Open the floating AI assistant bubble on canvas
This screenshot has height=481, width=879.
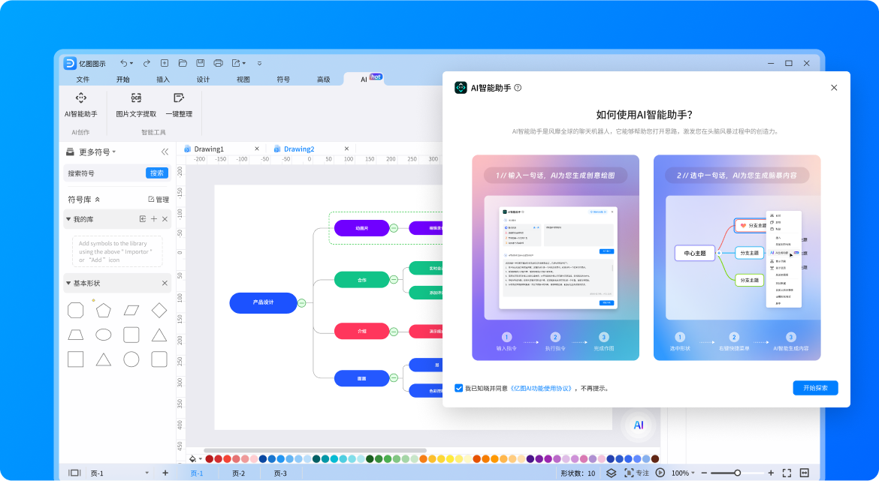638,425
